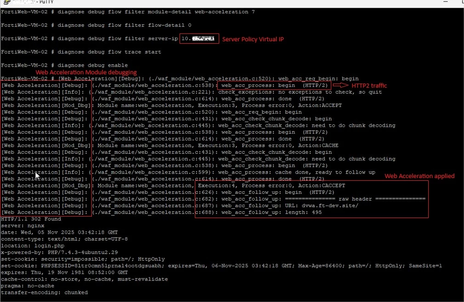Click the 'length: 495' value
464x302 pixels.
pyautogui.click(x=303, y=212)
